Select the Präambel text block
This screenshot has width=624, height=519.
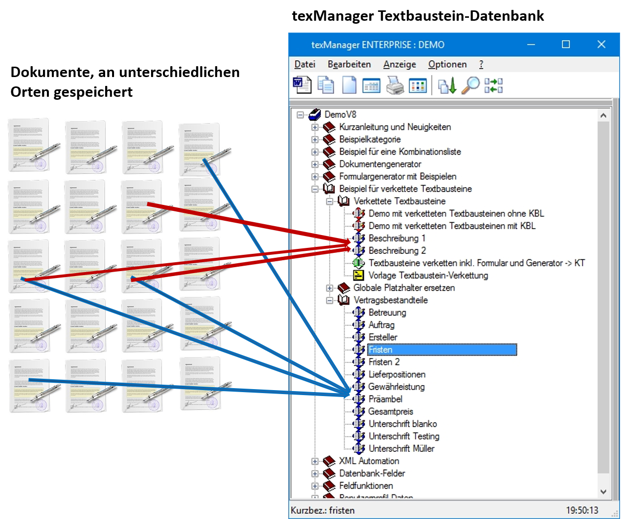click(x=385, y=399)
